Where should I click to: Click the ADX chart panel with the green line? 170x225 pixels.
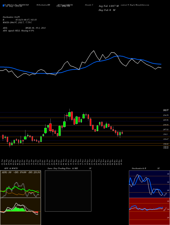point(20,184)
